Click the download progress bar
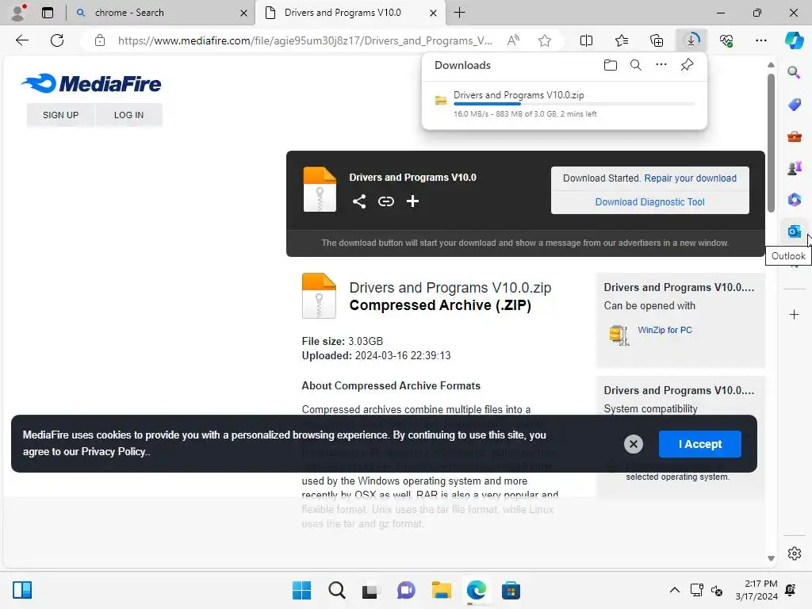 [x=574, y=104]
